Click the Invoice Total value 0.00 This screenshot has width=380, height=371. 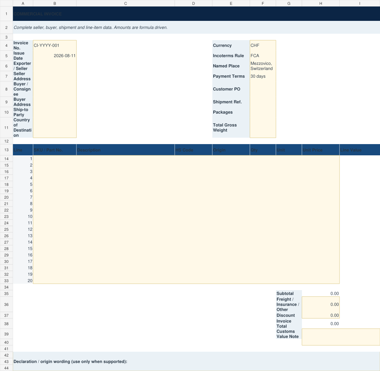coord(321,324)
